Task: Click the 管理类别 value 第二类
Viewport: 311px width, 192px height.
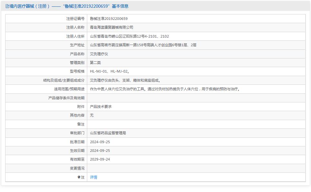Action: coord(95,62)
